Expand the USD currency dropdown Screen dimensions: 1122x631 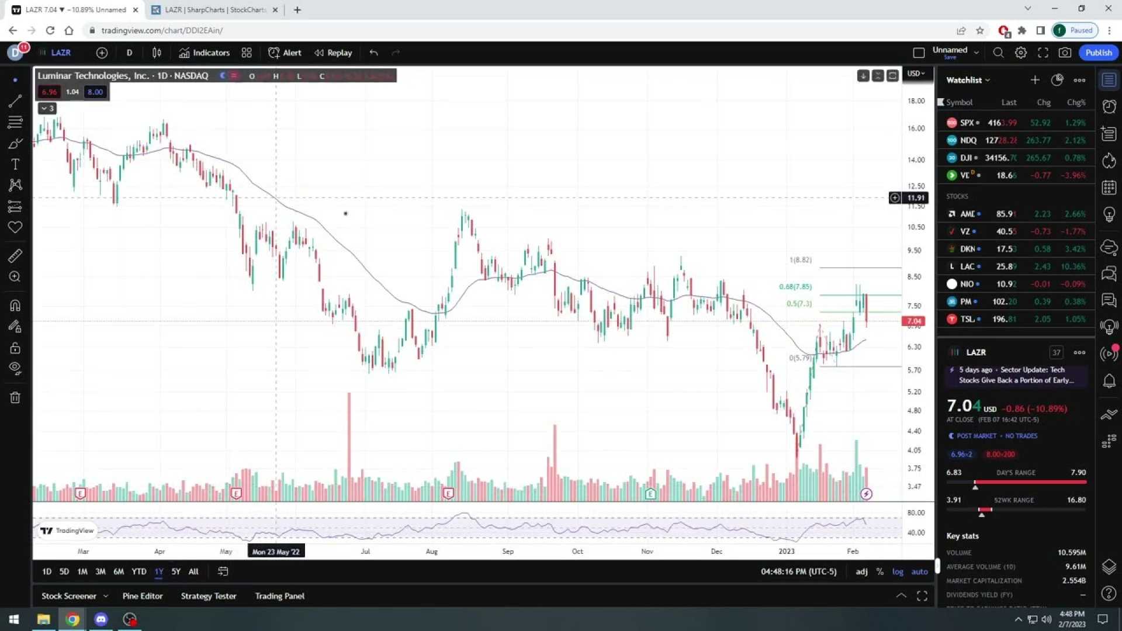click(x=916, y=74)
